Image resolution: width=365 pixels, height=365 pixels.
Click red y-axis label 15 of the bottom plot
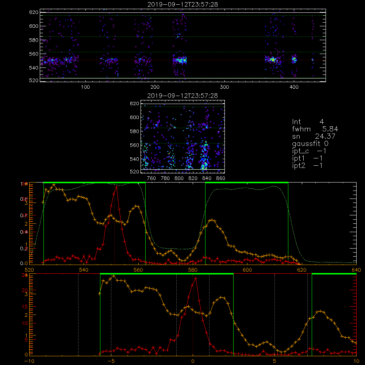coord(25,307)
